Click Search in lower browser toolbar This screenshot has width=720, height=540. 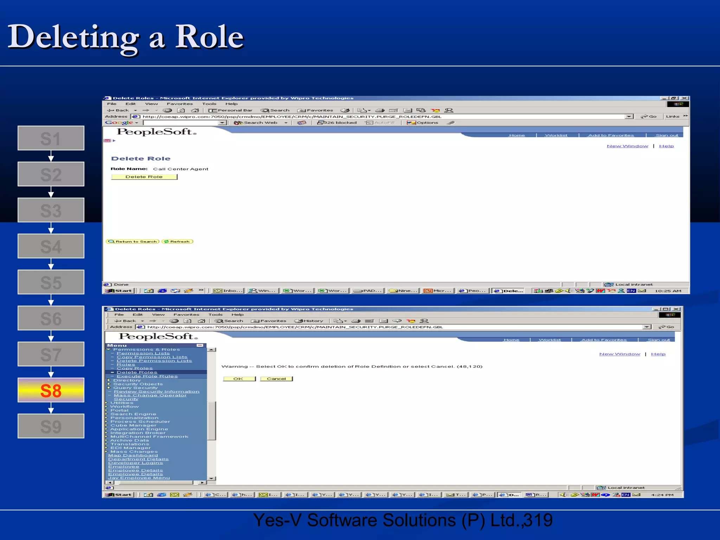pos(229,321)
